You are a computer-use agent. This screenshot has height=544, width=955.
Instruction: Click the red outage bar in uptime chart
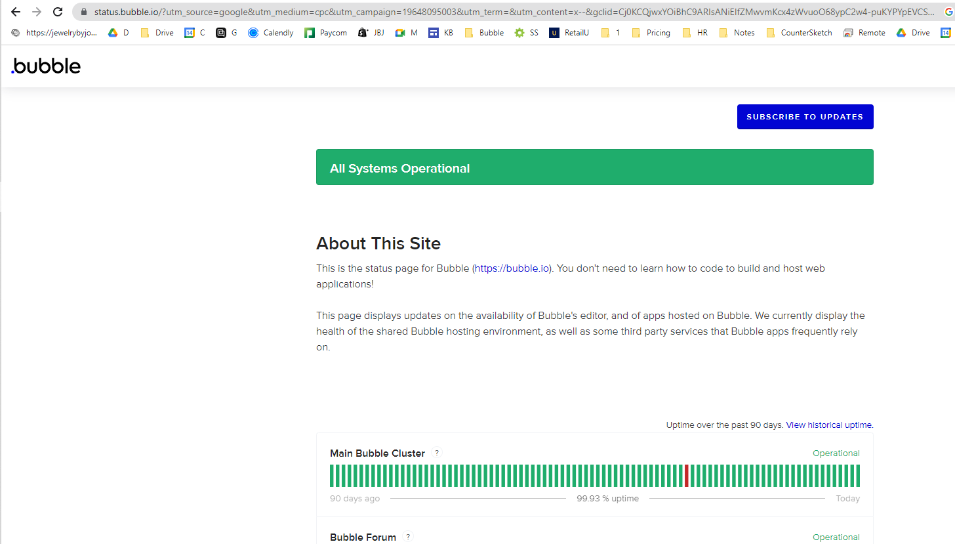point(687,476)
